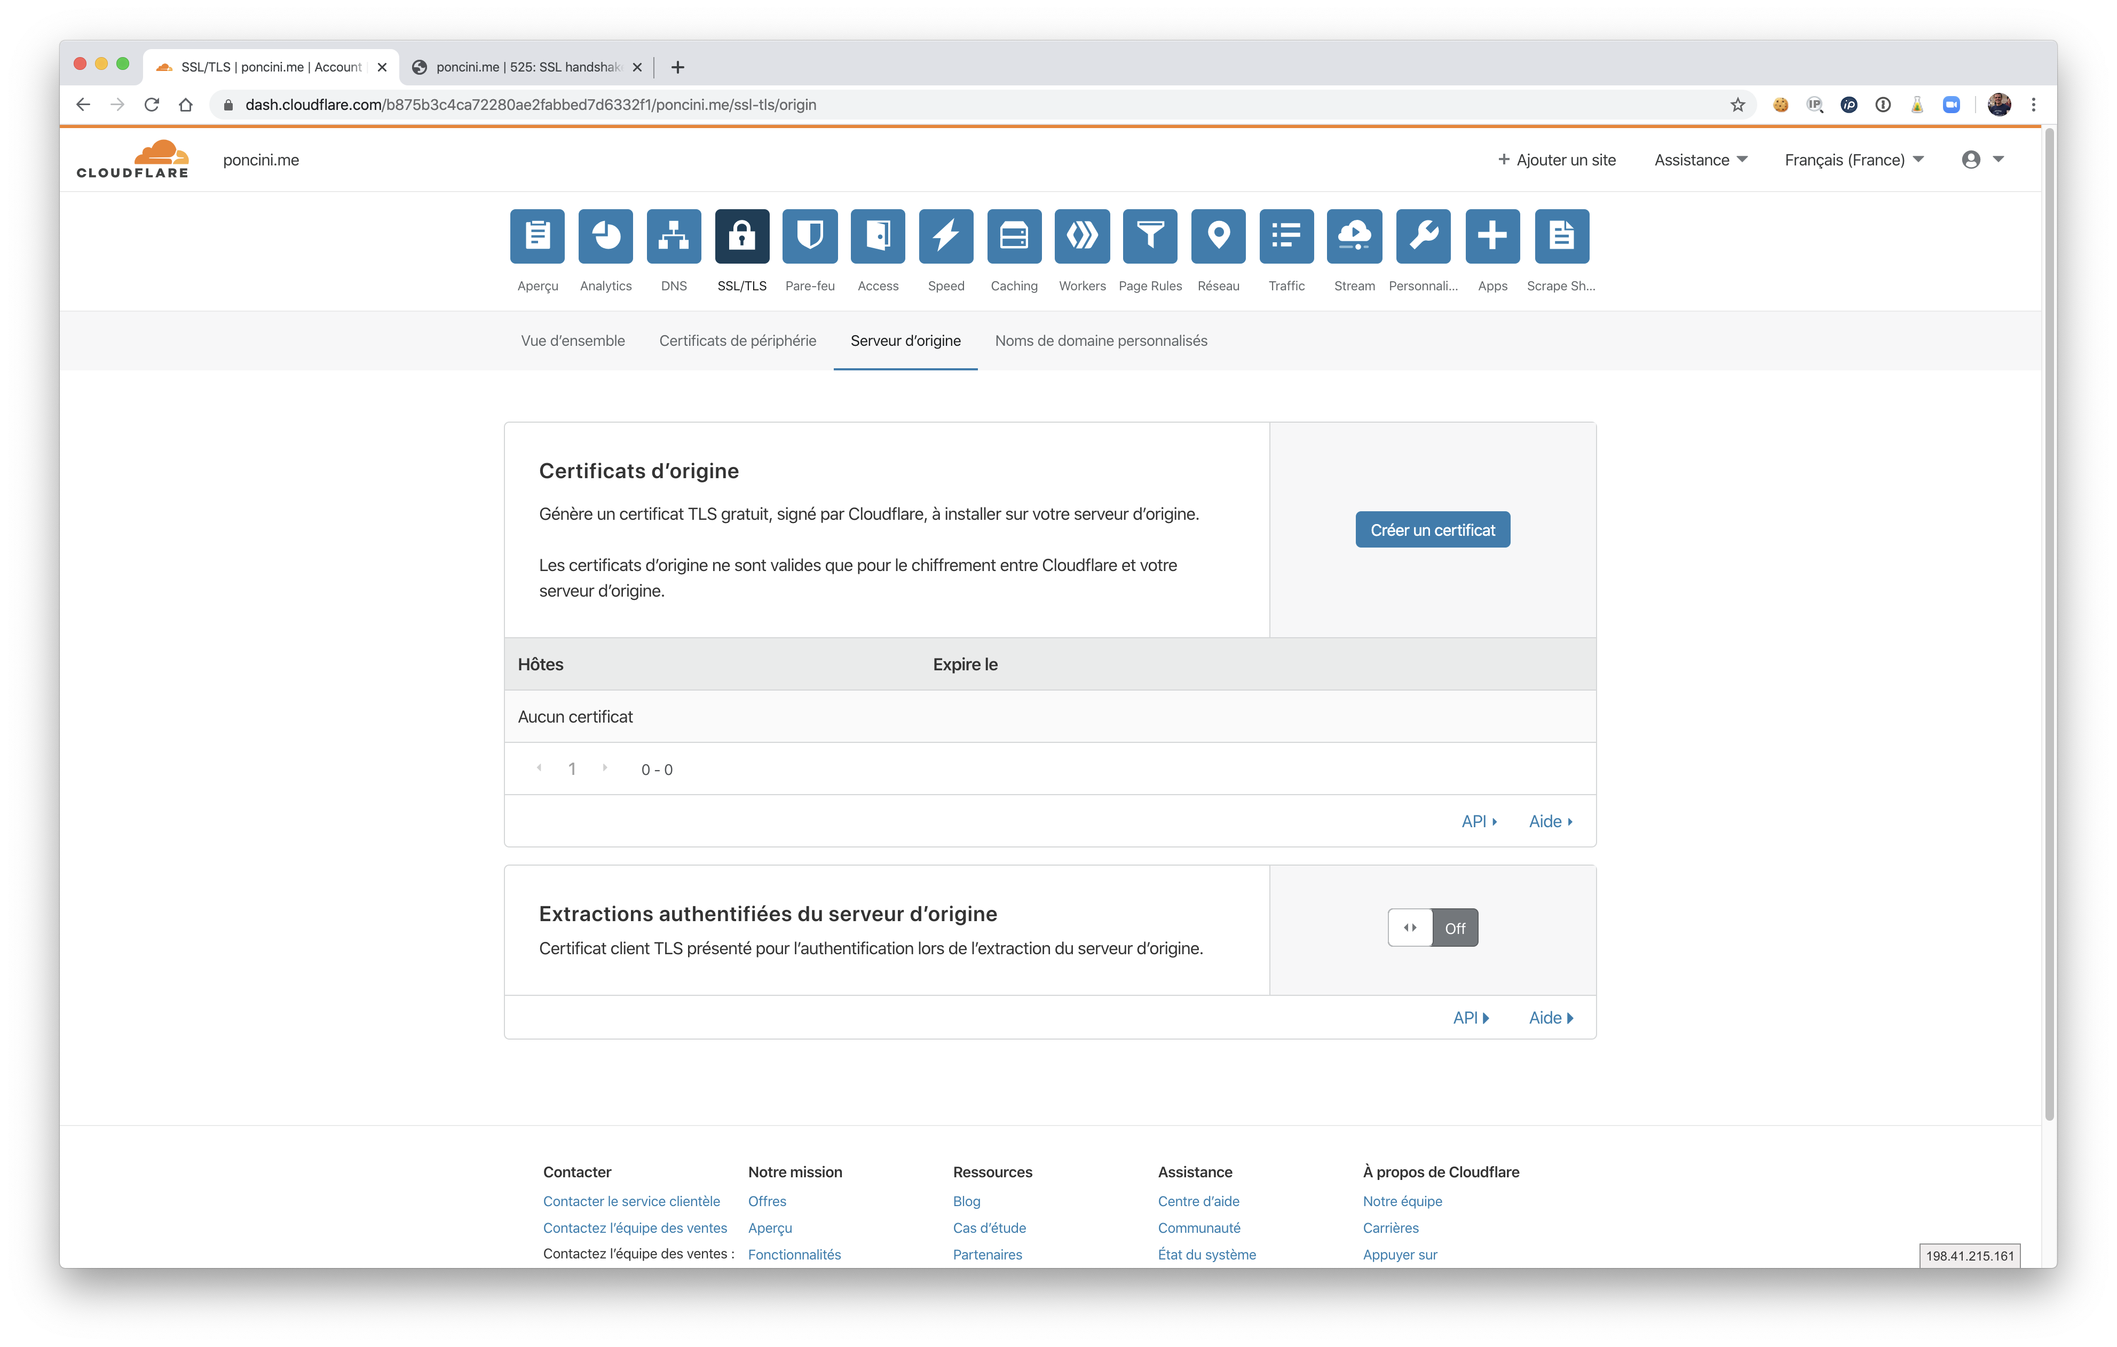Open the Notre équipe footer link
The height and width of the screenshot is (1347, 2117).
point(1402,1200)
